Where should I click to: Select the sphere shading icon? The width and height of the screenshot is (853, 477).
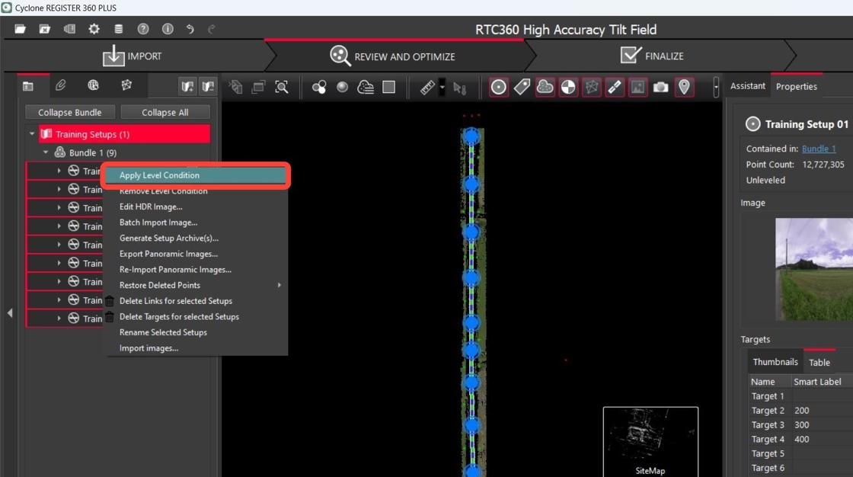coord(342,87)
